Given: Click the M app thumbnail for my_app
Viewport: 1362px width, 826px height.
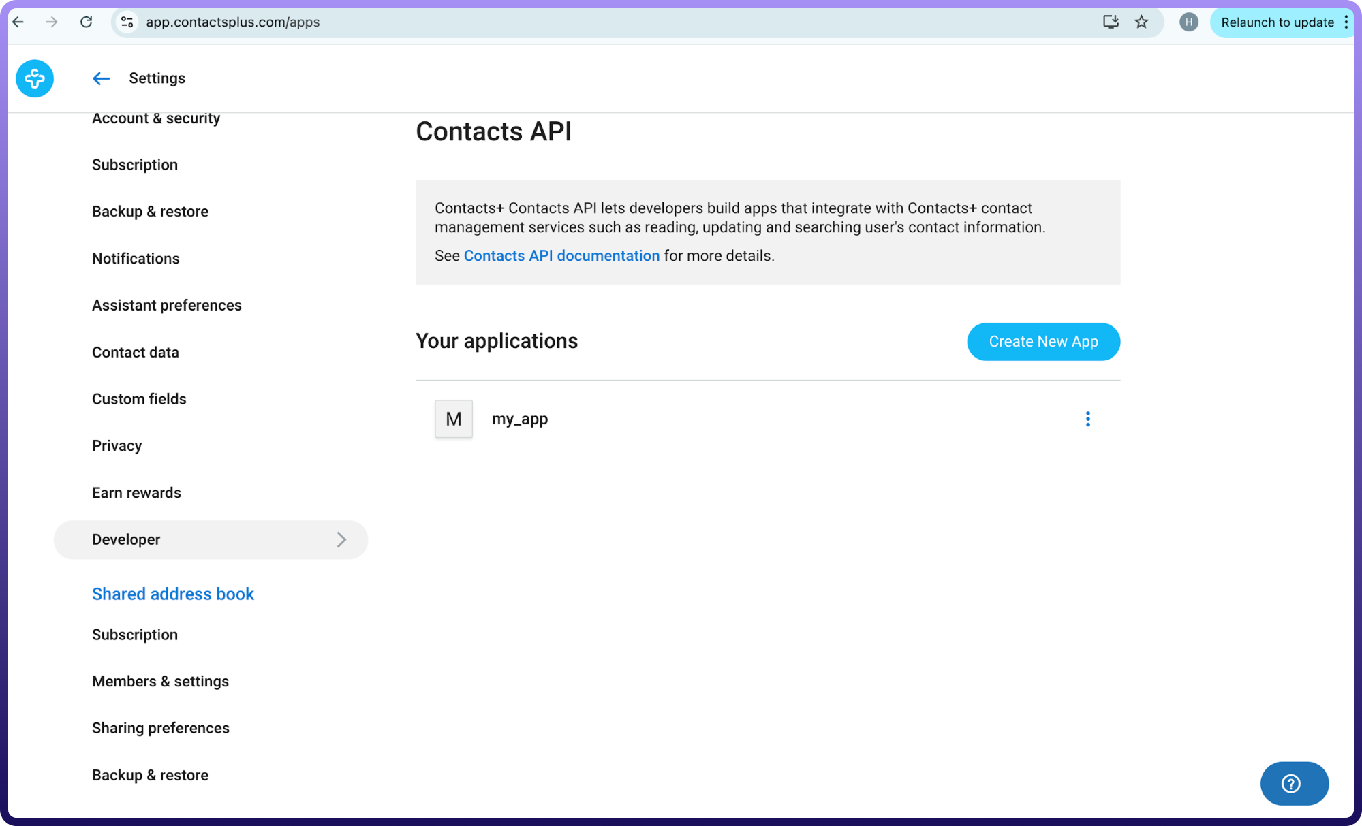Looking at the screenshot, I should pos(454,419).
